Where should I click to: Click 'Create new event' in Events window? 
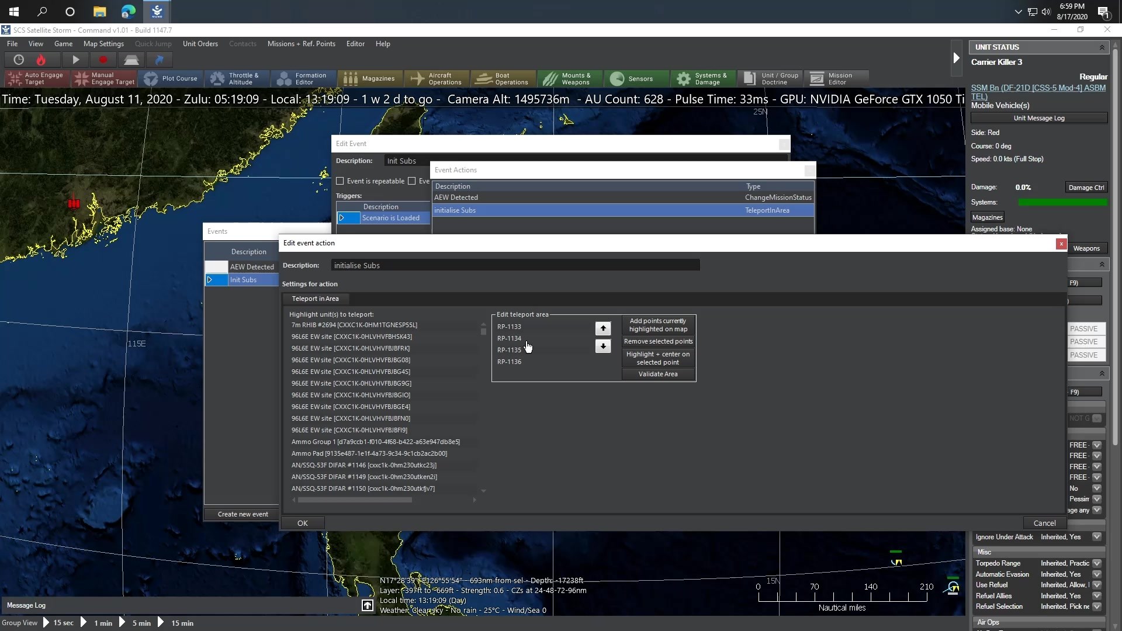coord(243,514)
